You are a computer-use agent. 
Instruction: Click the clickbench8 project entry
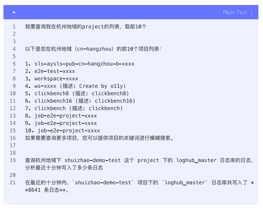(x=77, y=93)
